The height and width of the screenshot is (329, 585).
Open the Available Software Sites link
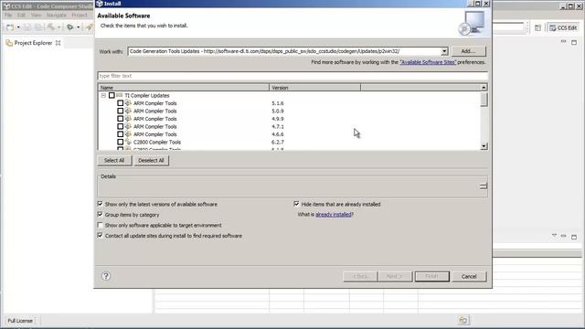click(428, 62)
